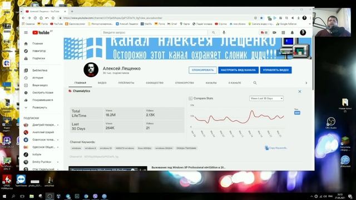Screen dimensions: 356x200
Task: Play the Windows XP video thumbnail
Action: tap(108, 168)
